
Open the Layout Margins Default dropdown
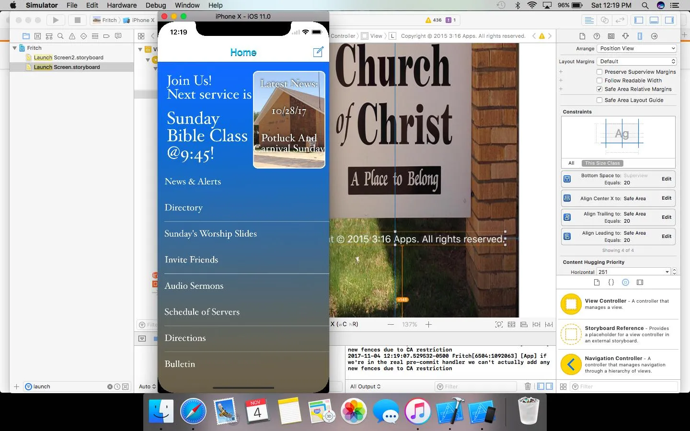637,61
